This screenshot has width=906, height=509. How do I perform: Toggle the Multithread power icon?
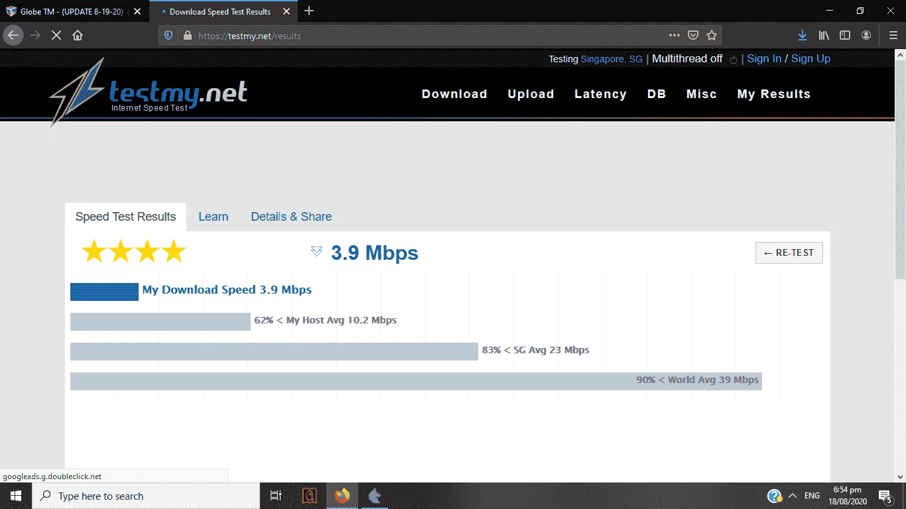pyautogui.click(x=734, y=60)
